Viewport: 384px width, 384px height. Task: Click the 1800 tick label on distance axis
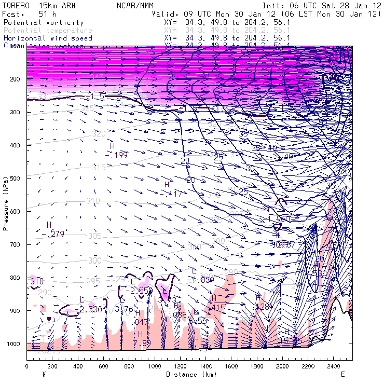tap(257, 366)
